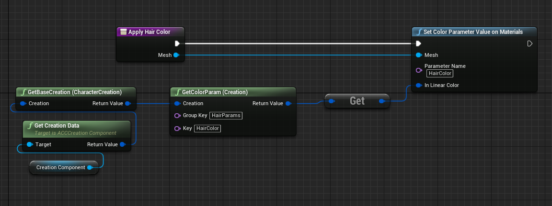This screenshot has height=206, width=552.
Task: Click the Mesh output pin on Apply Hair Color
Action: point(176,55)
